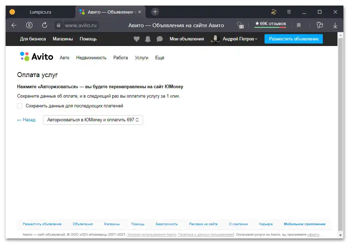This screenshot has height=244, width=349.
Task: Open Yandex home via the Я icon
Action: coord(29,25)
